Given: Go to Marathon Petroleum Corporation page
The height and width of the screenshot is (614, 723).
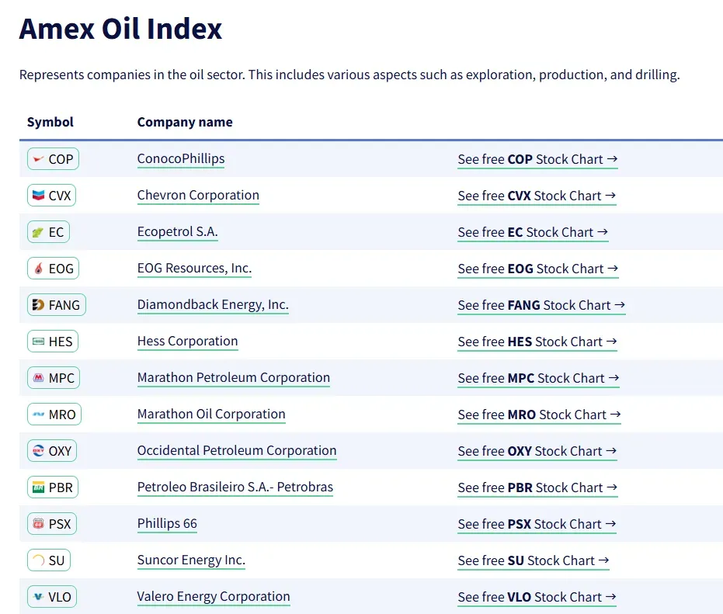Looking at the screenshot, I should 234,378.
